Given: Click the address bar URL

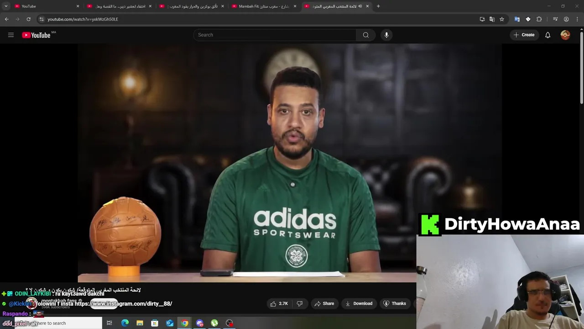Looking at the screenshot, I should pos(83,19).
